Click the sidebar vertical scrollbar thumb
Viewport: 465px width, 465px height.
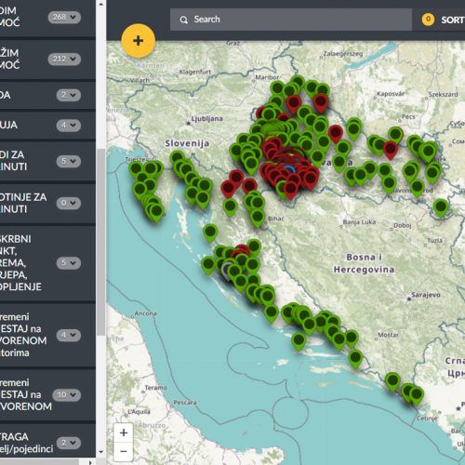[101, 242]
